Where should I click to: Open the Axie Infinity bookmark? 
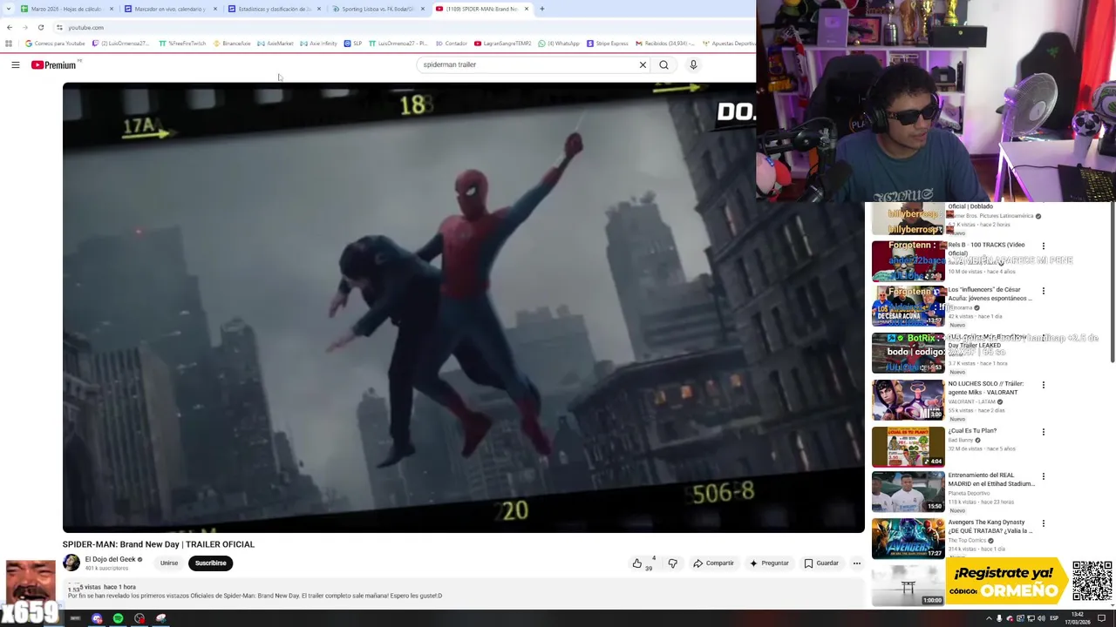point(318,43)
